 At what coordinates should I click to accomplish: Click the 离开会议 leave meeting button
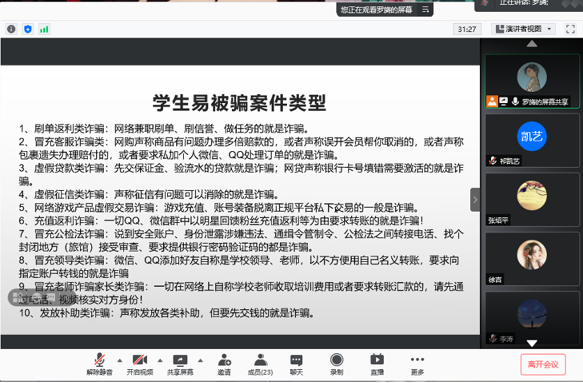tap(543, 364)
